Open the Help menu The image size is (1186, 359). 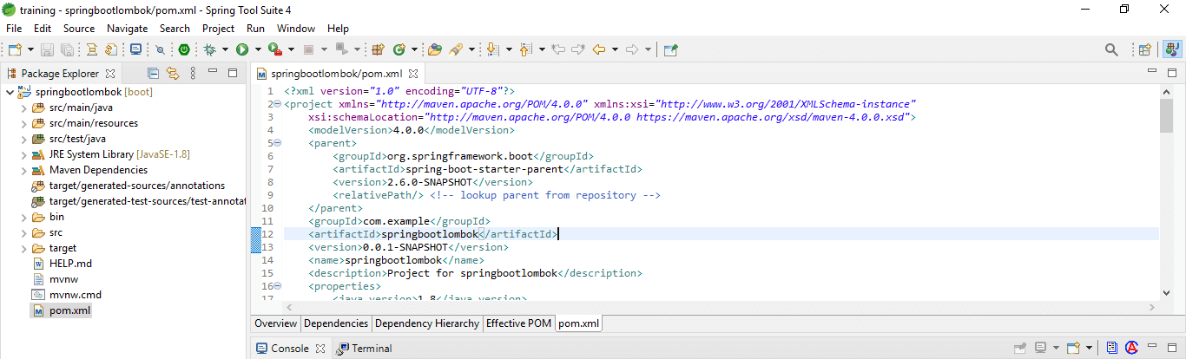click(x=338, y=29)
